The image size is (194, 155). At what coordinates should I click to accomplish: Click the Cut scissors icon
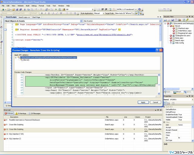pyautogui.click(x=25, y=9)
